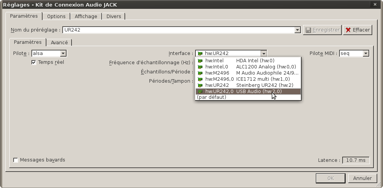Switch to the Options tab
Viewport: 383px width, 188px height.
56,16
